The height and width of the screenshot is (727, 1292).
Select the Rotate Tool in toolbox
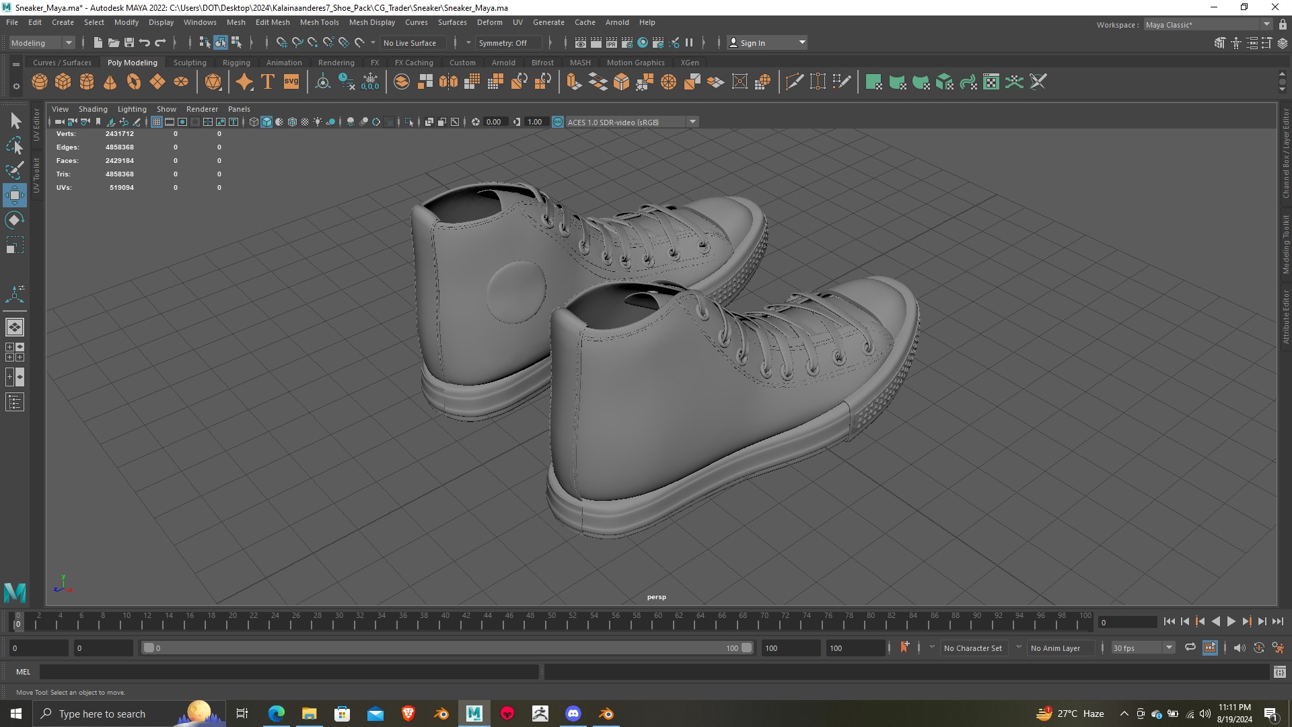pos(15,220)
